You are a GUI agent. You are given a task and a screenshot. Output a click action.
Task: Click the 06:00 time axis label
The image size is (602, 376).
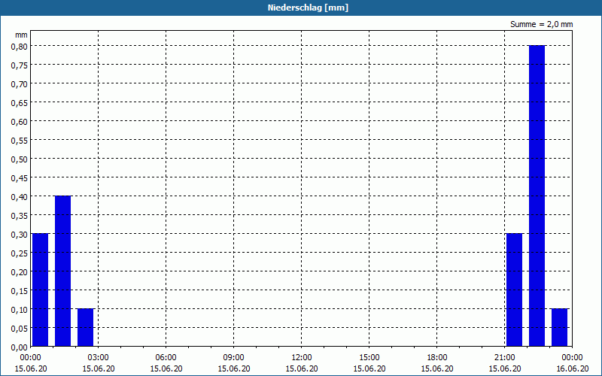(x=166, y=358)
